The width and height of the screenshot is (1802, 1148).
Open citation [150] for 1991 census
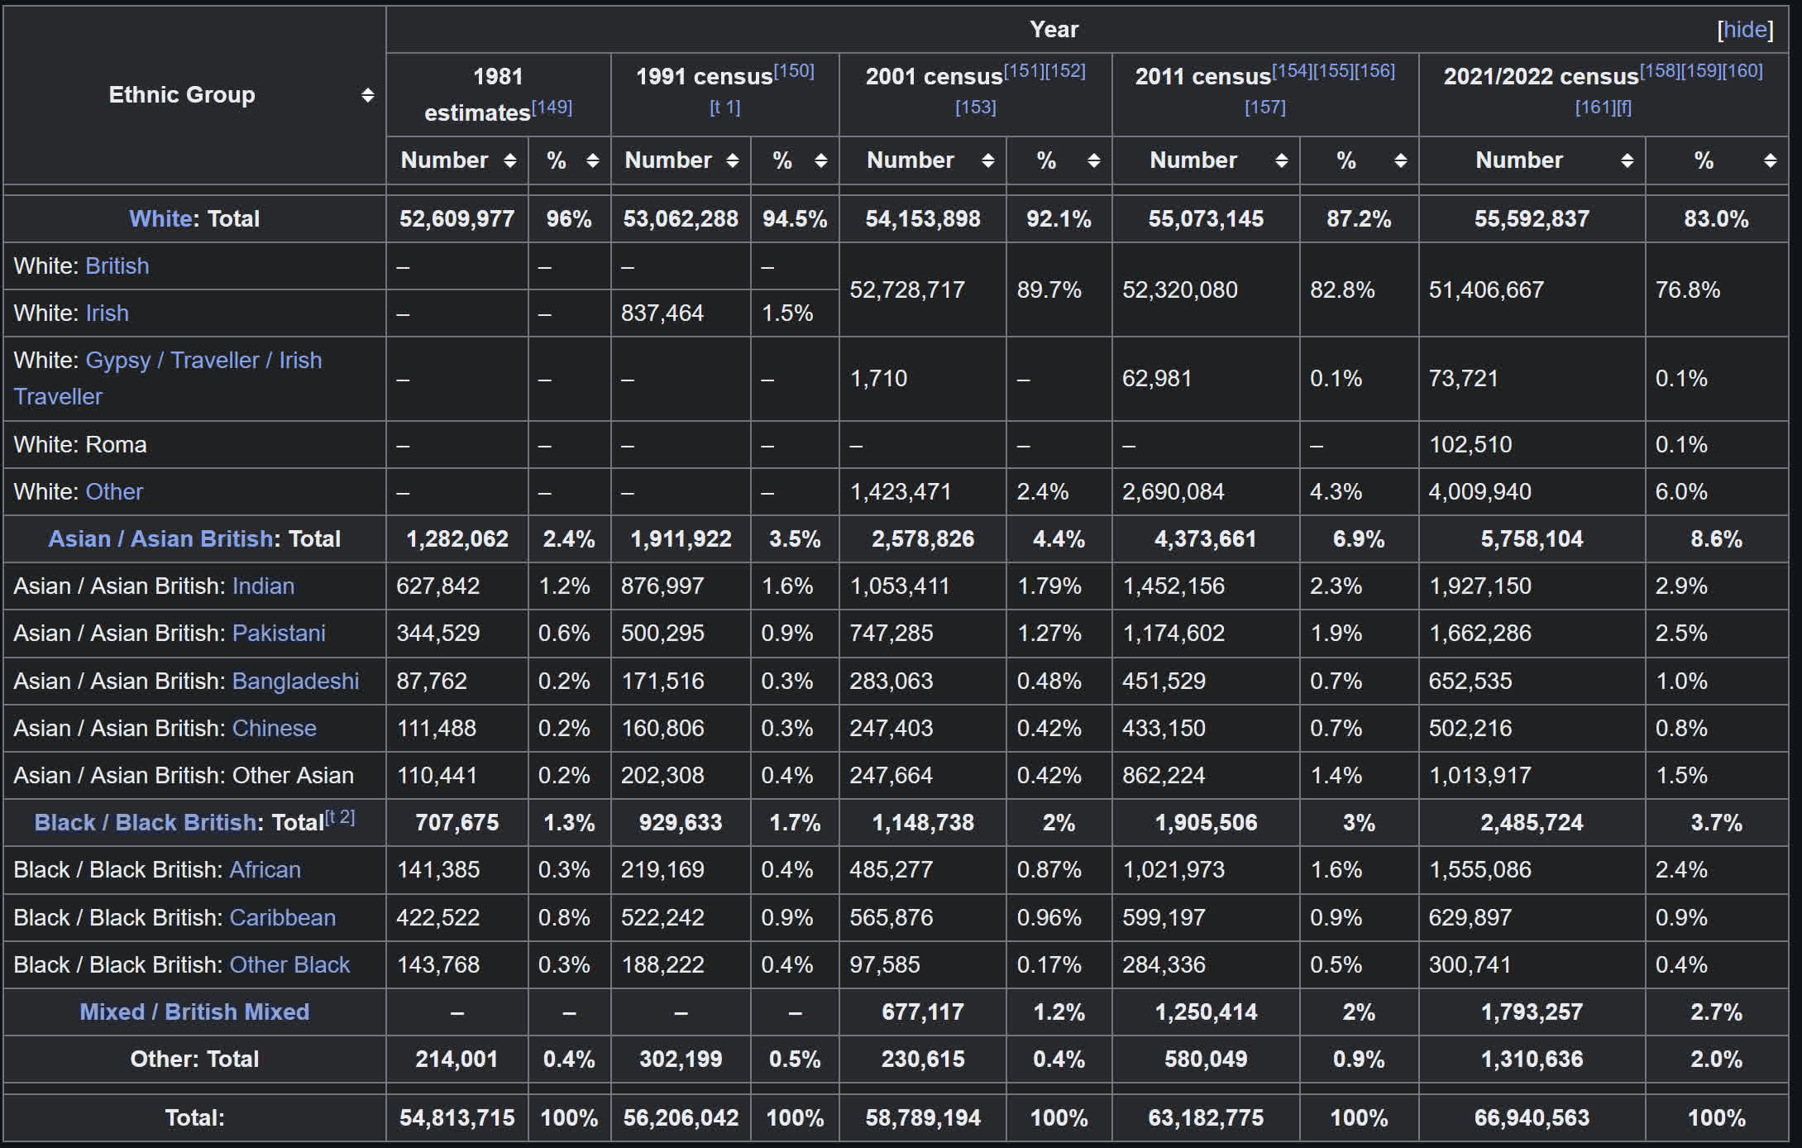[794, 70]
